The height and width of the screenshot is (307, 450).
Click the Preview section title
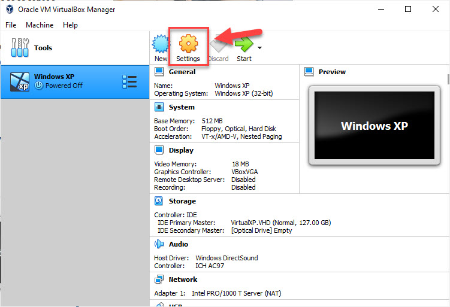click(x=332, y=72)
